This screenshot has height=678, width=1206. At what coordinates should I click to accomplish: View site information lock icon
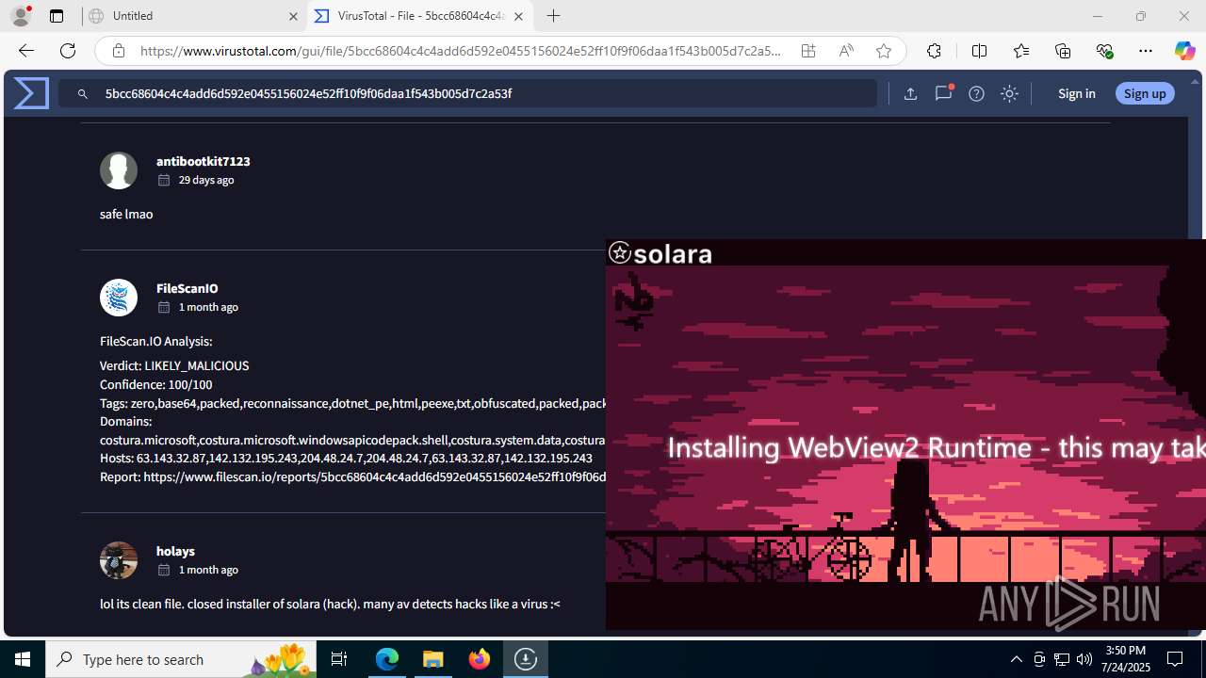click(118, 51)
